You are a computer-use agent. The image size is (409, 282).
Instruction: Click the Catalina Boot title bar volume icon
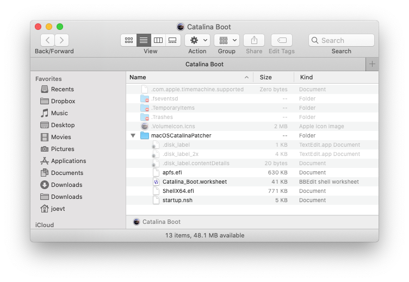(x=181, y=27)
